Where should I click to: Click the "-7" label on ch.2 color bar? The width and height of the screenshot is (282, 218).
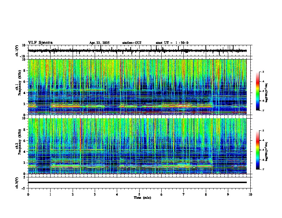[x=262, y=169]
